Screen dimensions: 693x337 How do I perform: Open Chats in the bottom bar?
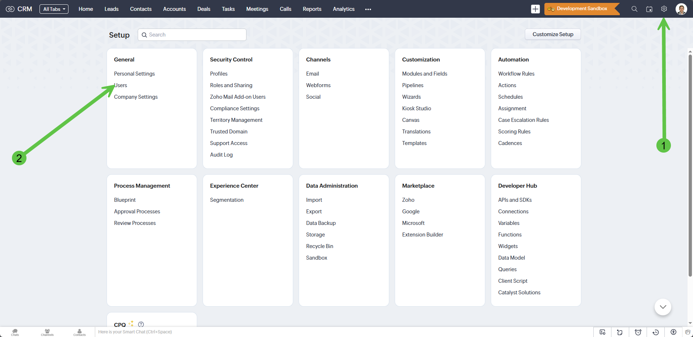(15, 332)
